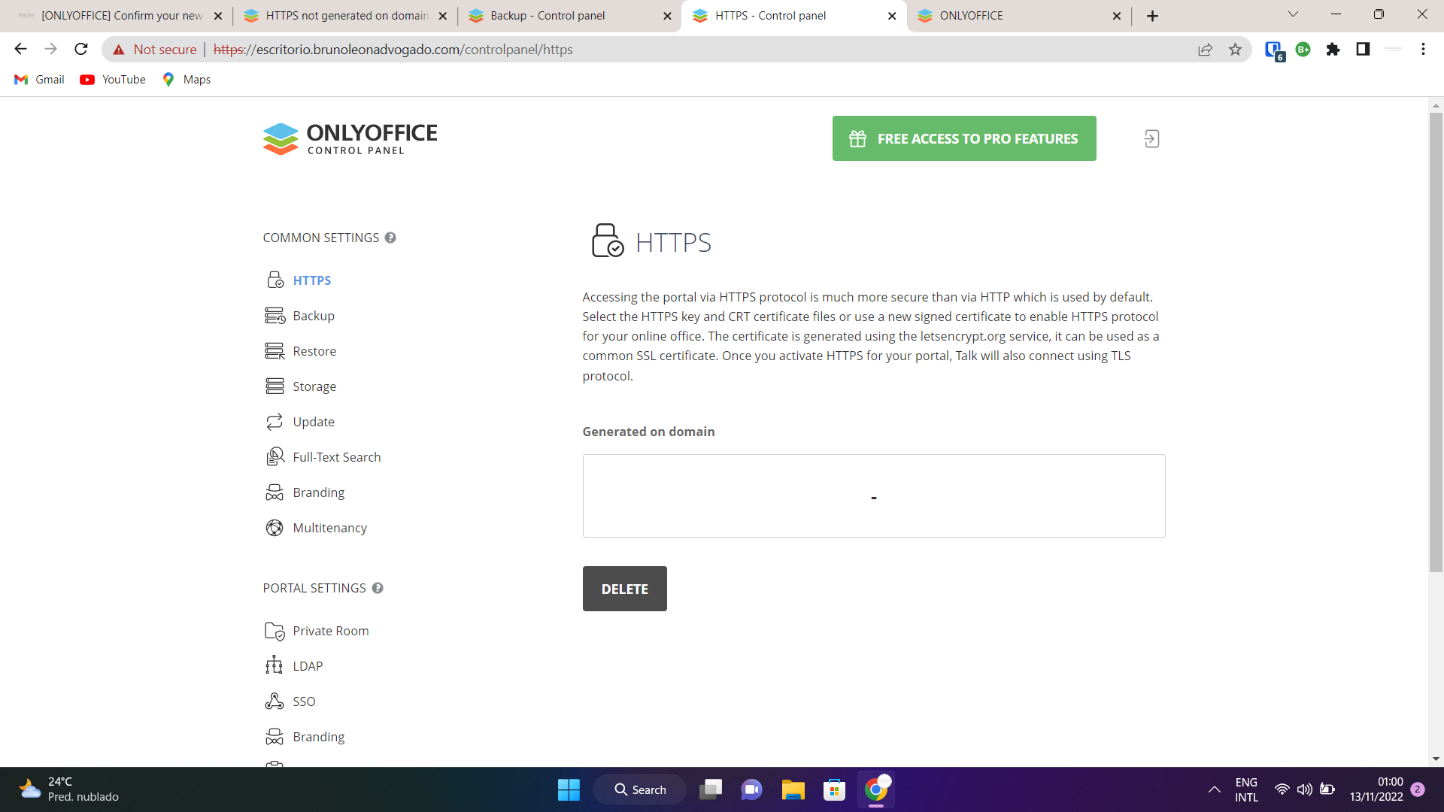Open the SSO settings link
The height and width of the screenshot is (812, 1444).
[304, 701]
